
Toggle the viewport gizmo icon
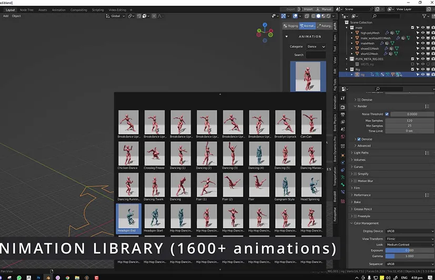[283, 16]
